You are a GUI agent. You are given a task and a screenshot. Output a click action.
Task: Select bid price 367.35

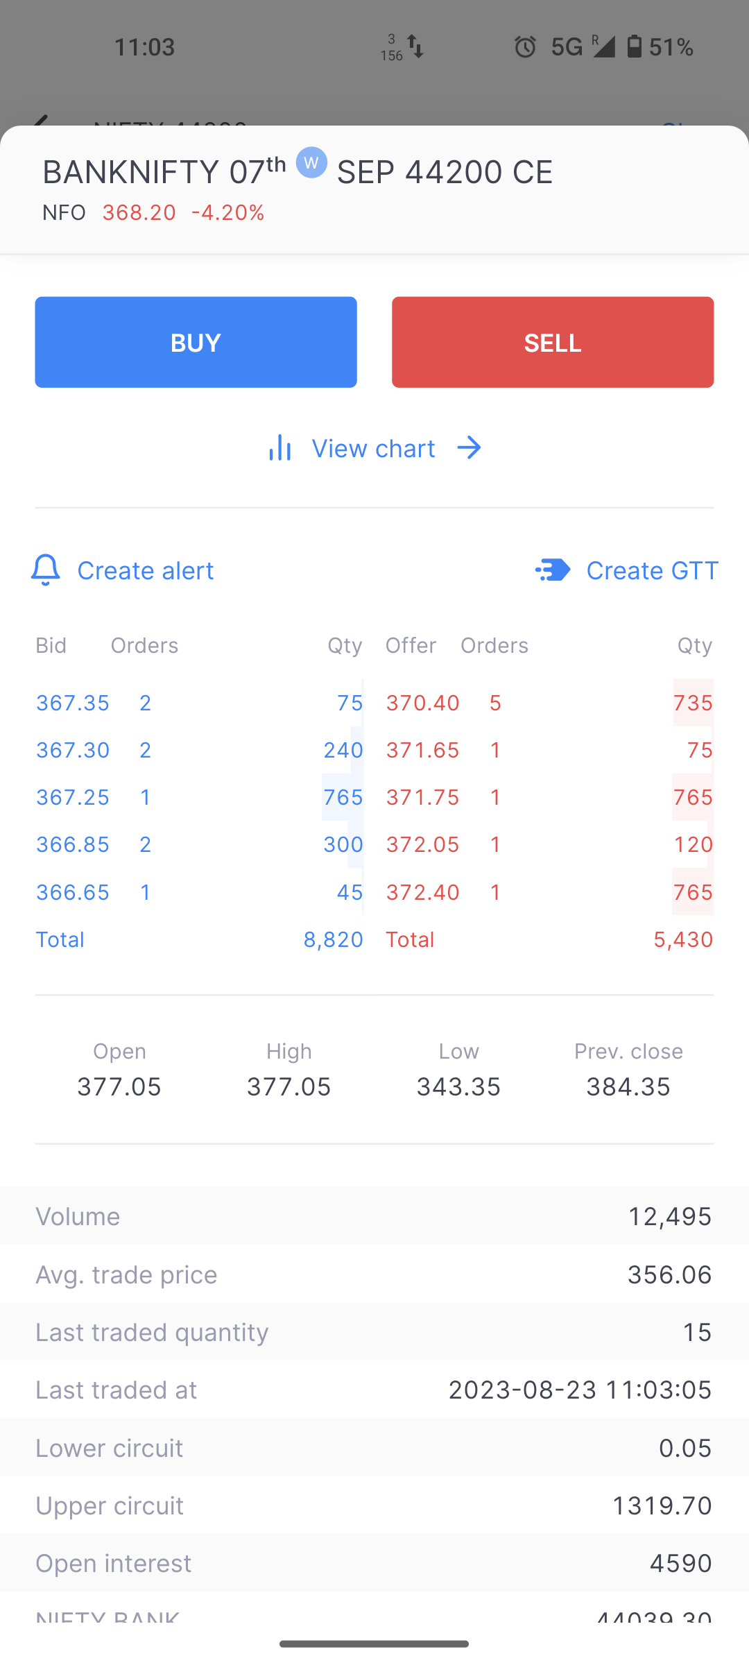[73, 703]
